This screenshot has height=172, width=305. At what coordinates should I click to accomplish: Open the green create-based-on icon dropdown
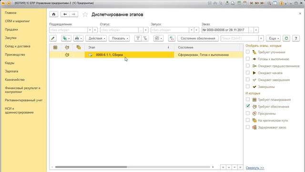click(x=66, y=38)
